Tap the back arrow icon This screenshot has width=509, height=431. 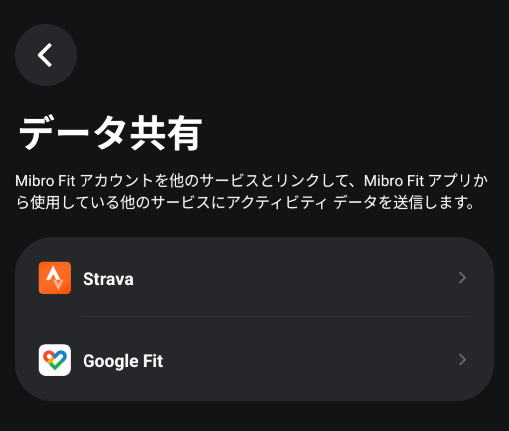[45, 55]
